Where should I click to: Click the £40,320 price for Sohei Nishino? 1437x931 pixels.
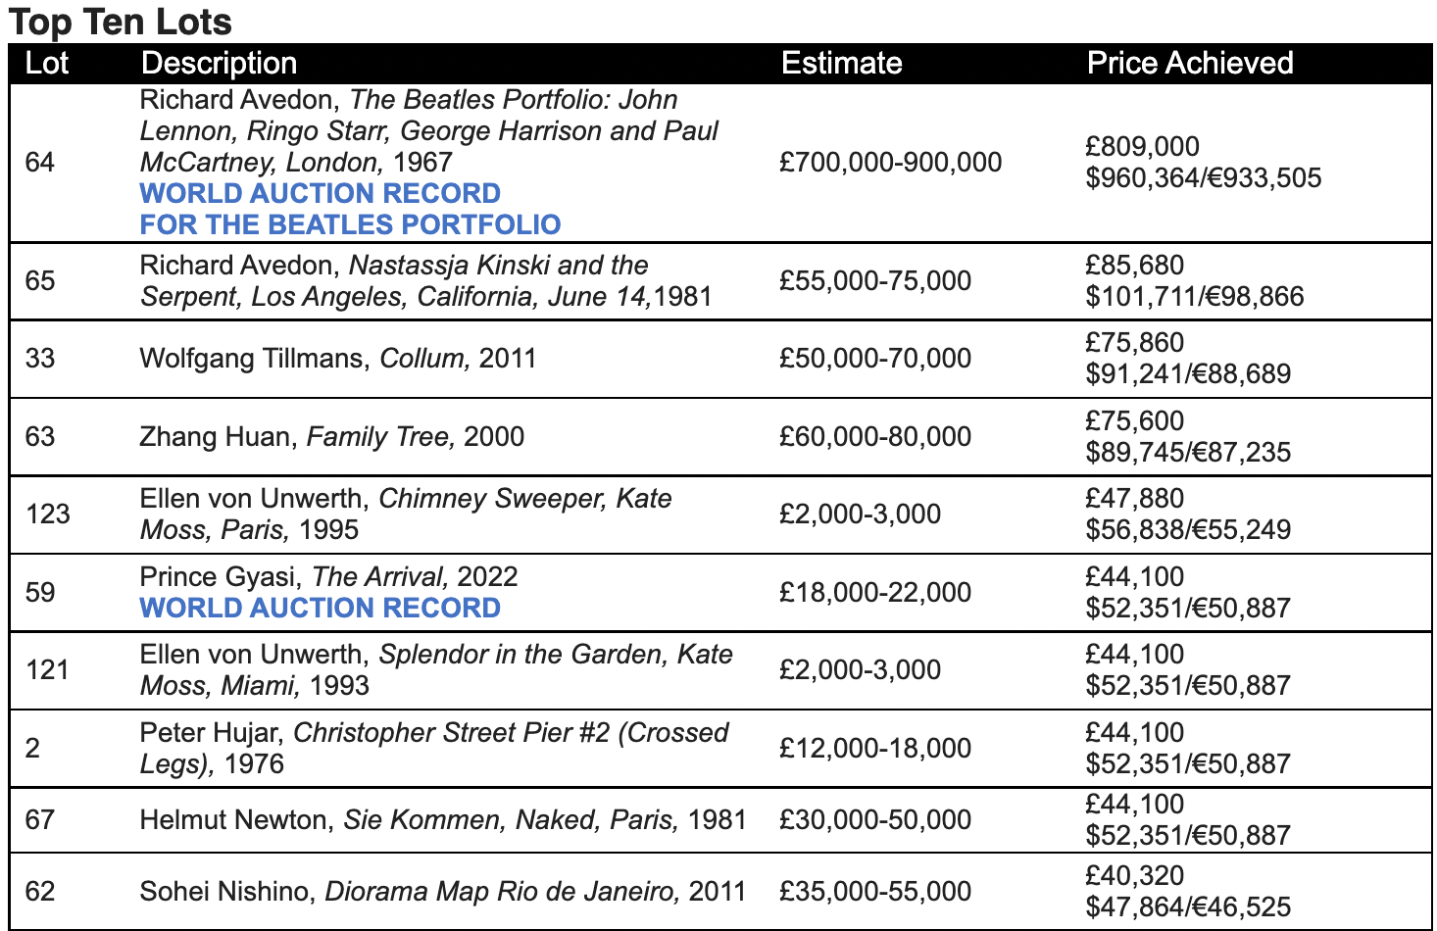point(1134,875)
